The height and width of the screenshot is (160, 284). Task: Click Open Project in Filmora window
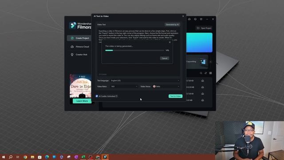pos(204,28)
